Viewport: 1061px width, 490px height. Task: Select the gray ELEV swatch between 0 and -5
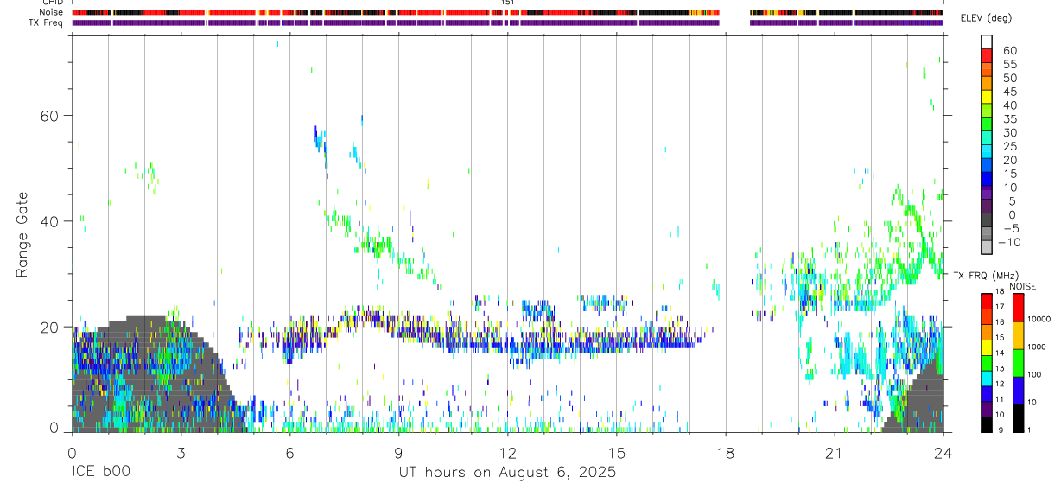987,220
